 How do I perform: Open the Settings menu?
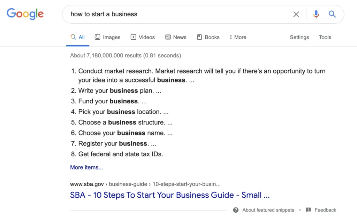pyautogui.click(x=299, y=37)
